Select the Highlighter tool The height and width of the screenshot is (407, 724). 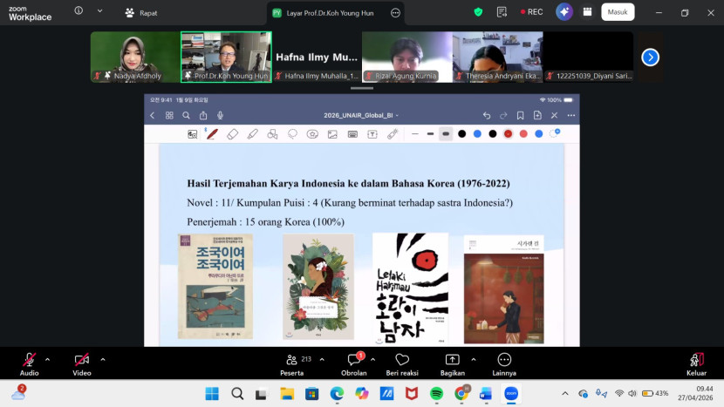coord(253,134)
